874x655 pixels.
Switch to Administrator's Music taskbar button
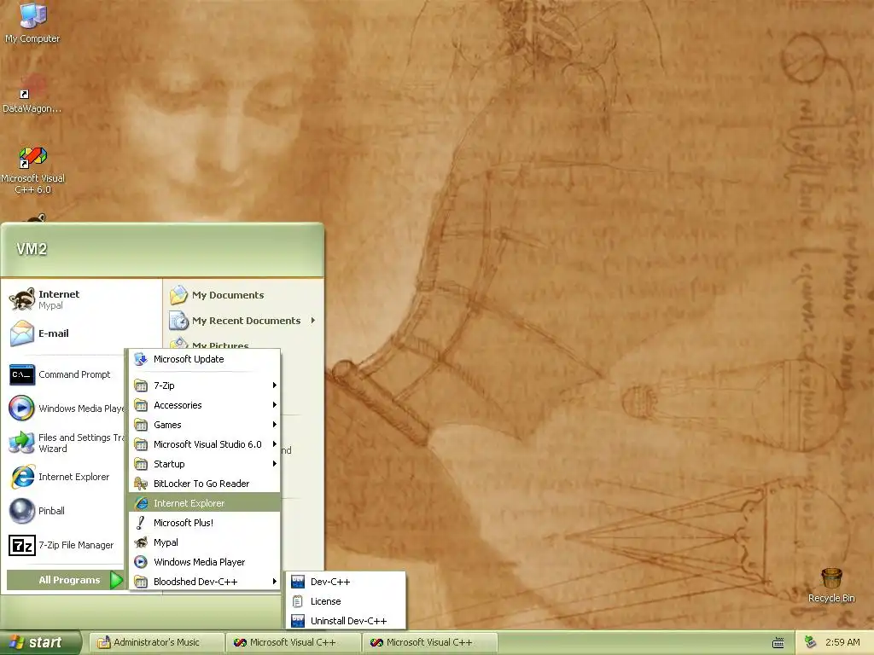[x=157, y=643]
